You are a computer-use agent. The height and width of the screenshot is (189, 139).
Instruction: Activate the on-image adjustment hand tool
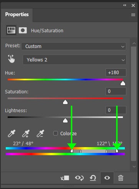(x=12, y=59)
